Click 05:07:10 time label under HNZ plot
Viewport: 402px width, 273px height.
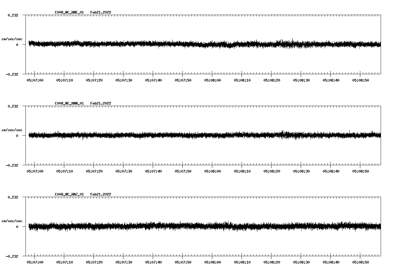(65, 262)
